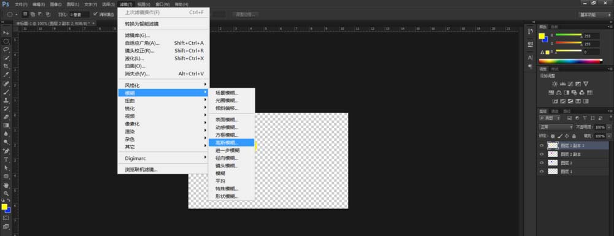Open the History panel icon in dock
Viewport: 614px width, 236px height.
click(530, 32)
